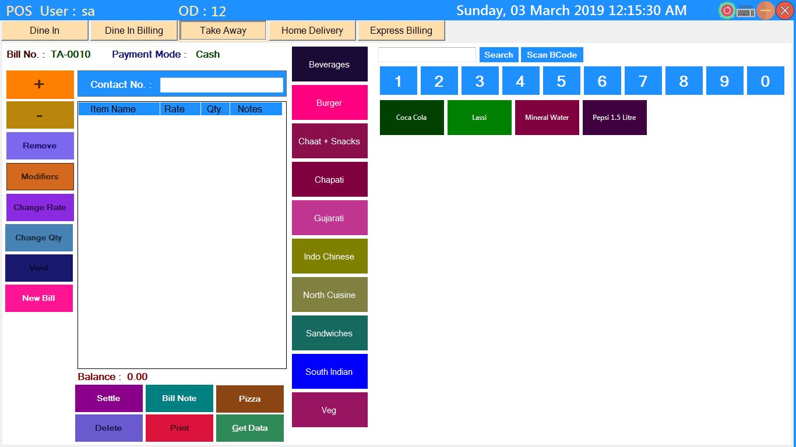Choose the Gujarati category
This screenshot has width=796, height=447.
click(x=330, y=218)
